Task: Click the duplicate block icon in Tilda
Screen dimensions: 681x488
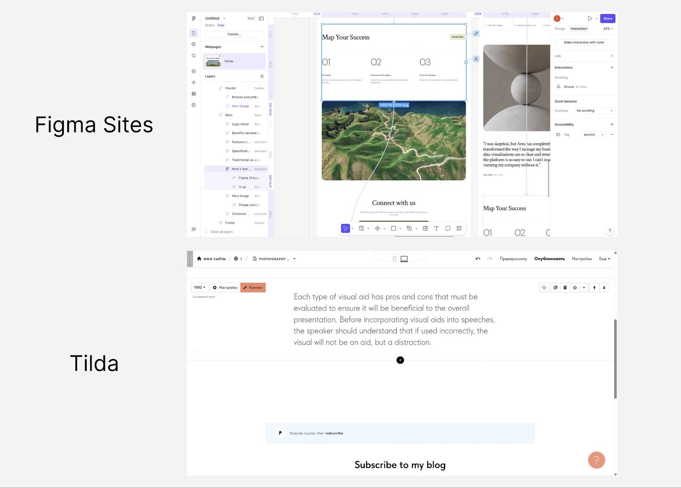Action: coord(555,287)
